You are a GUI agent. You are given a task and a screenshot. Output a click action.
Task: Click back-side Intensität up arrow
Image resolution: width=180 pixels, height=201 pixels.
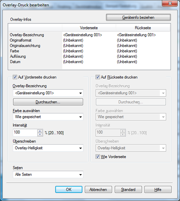pyautogui.click(x=123, y=131)
